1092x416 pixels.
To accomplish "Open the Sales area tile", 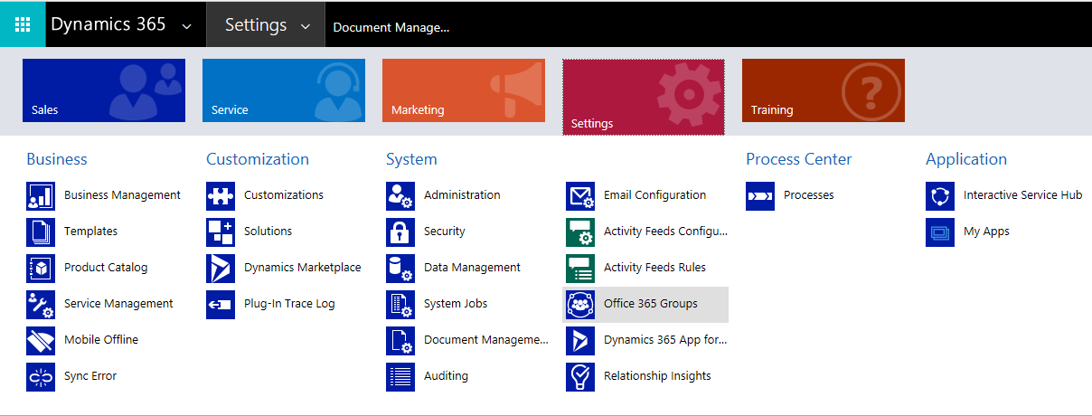I will point(104,90).
